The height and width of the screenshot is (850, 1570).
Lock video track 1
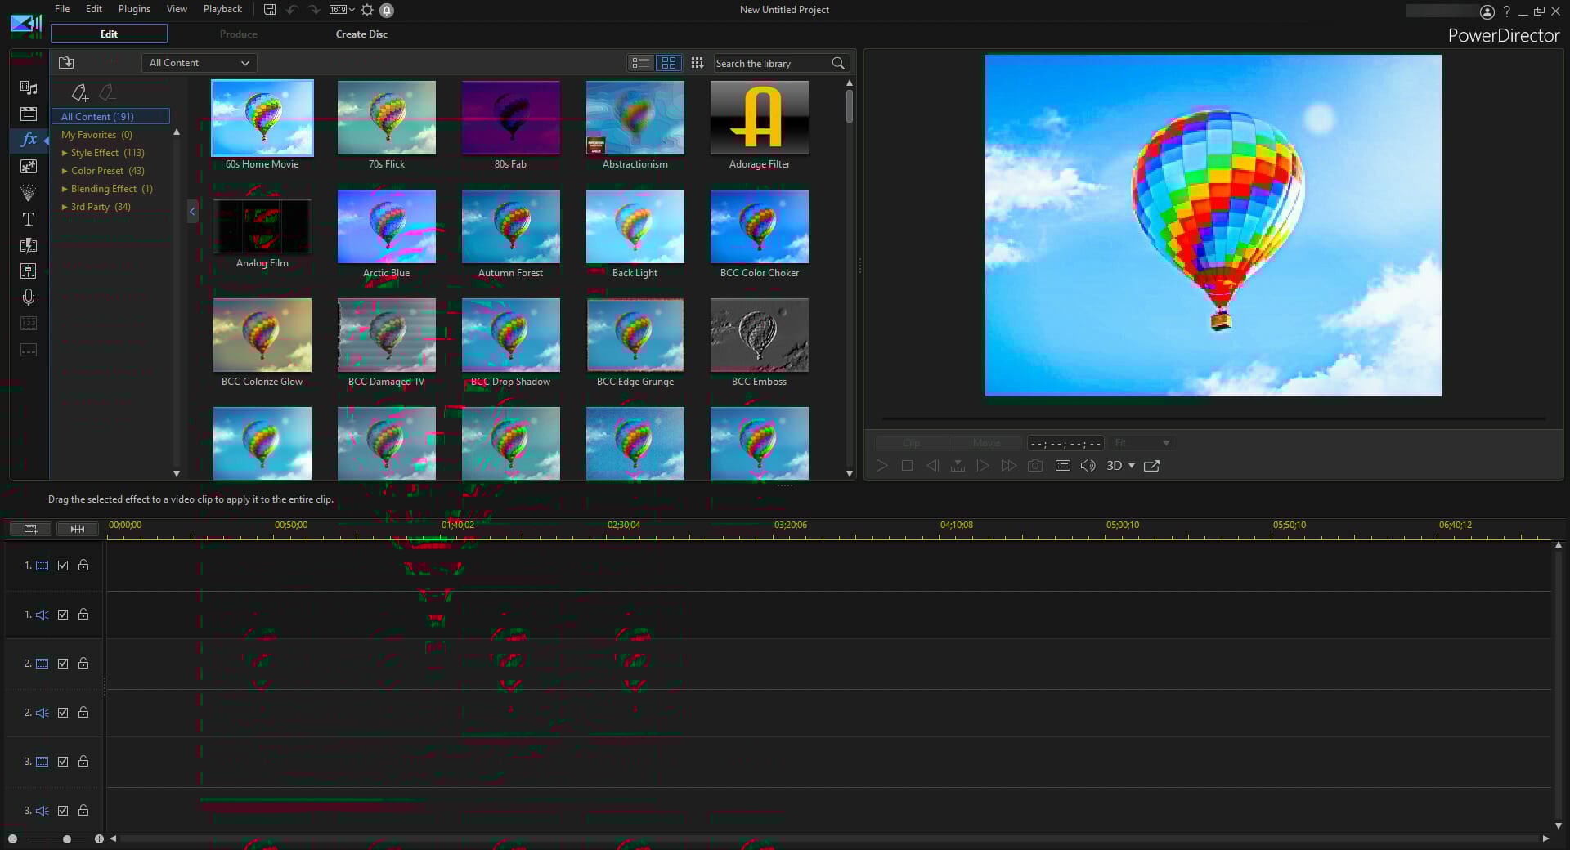[83, 565]
